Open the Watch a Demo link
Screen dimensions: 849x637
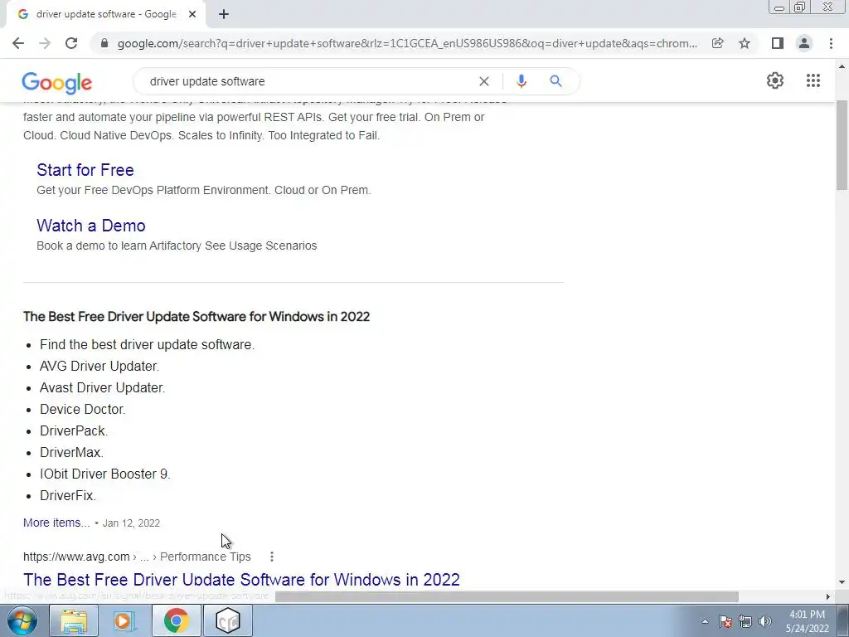(x=91, y=226)
